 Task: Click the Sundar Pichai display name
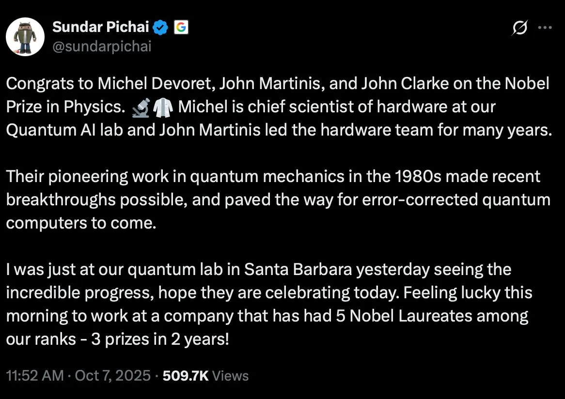(x=100, y=28)
